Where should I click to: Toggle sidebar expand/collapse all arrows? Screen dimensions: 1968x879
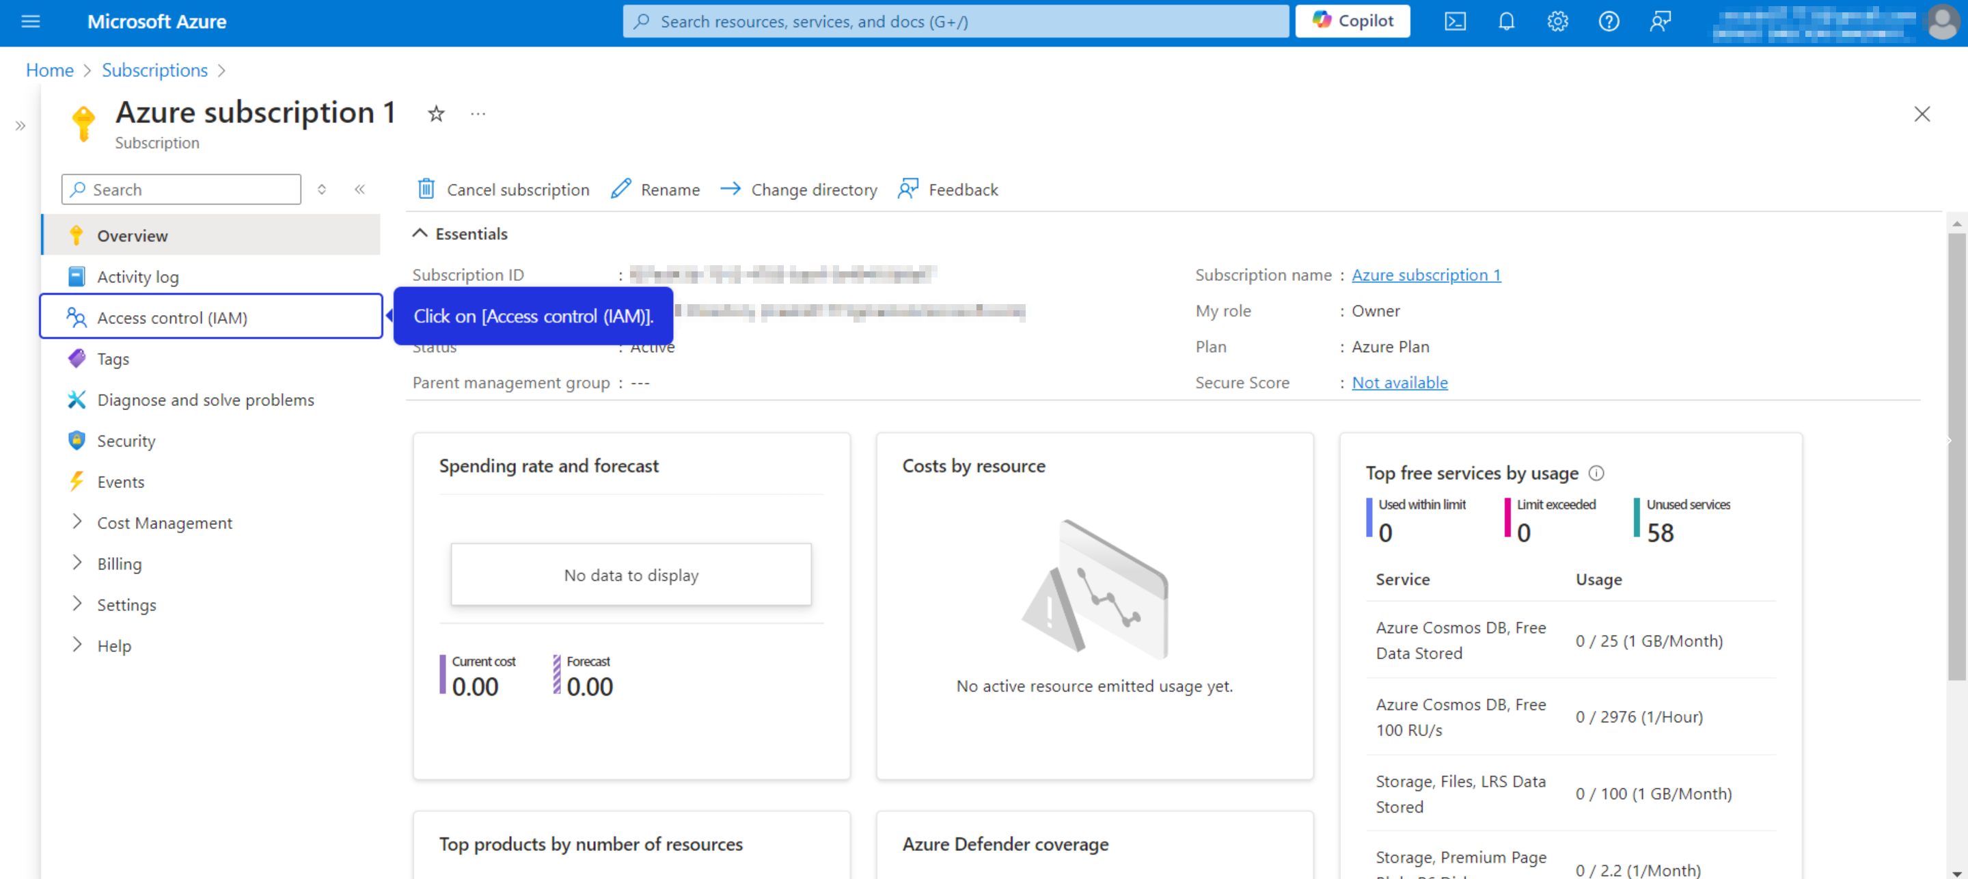[322, 189]
